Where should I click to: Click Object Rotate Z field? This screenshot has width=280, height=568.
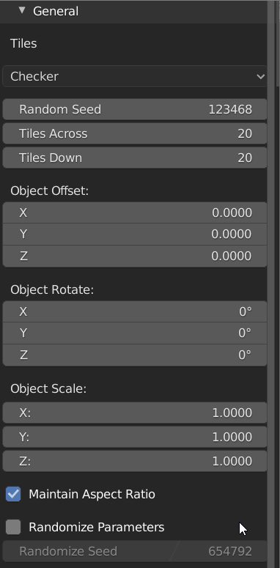click(135, 355)
